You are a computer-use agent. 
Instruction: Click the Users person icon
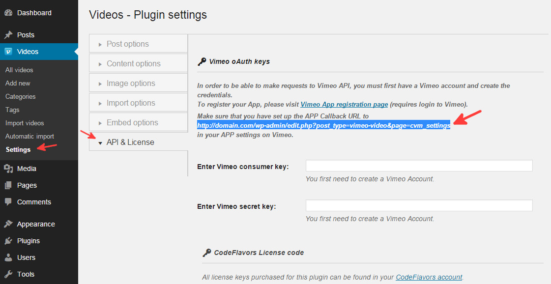[x=8, y=257]
